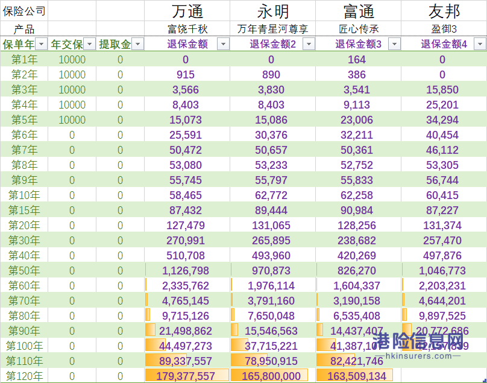
Task: Open the 提取金 column filter dropdown
Action: [137, 44]
